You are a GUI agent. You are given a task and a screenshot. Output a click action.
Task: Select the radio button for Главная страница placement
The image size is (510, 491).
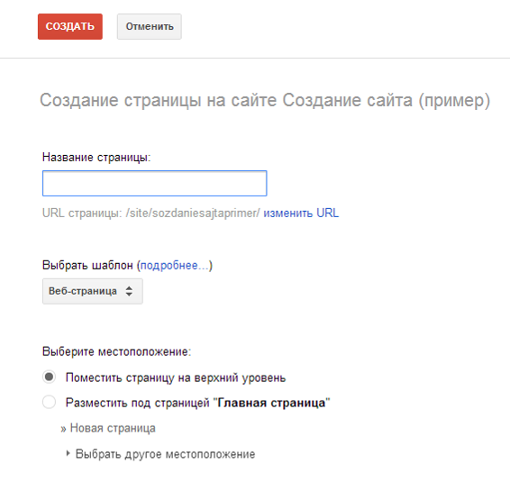click(x=50, y=402)
